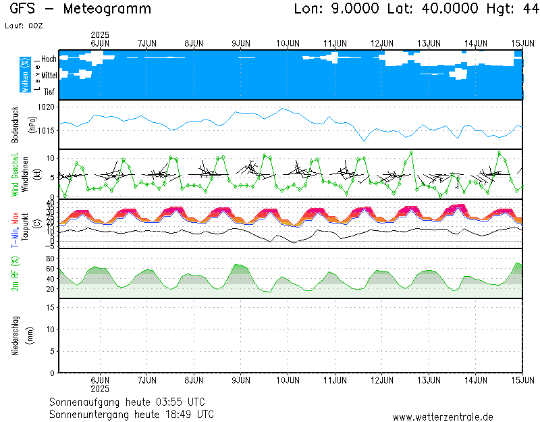Click the bottom '12JUN' date label
This screenshot has height=422, width=540.
pyautogui.click(x=382, y=380)
